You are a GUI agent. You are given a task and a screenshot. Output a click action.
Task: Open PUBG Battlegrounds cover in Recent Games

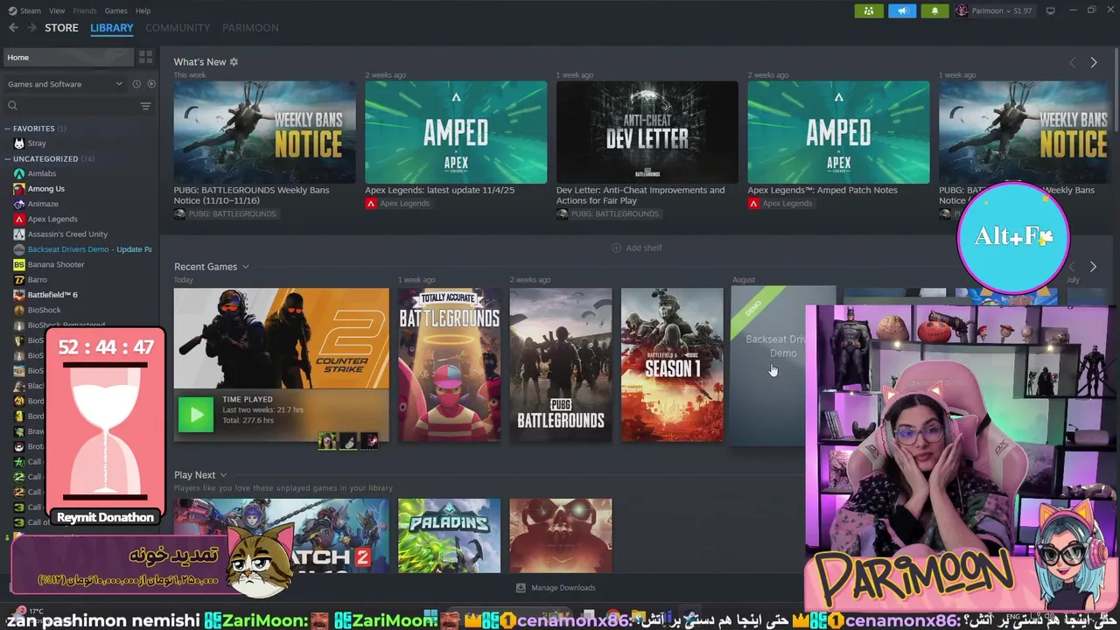[x=561, y=365]
